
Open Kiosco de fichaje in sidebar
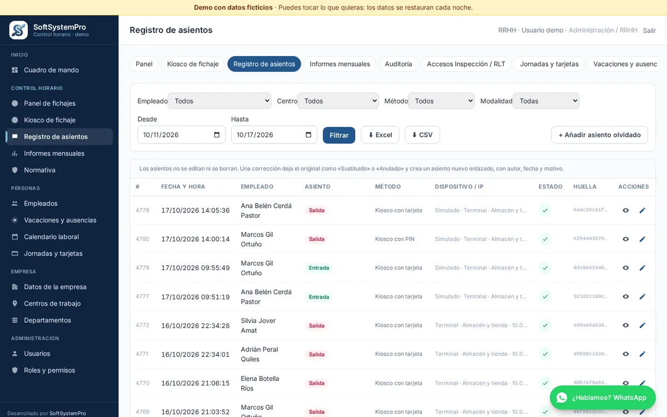click(x=59, y=120)
